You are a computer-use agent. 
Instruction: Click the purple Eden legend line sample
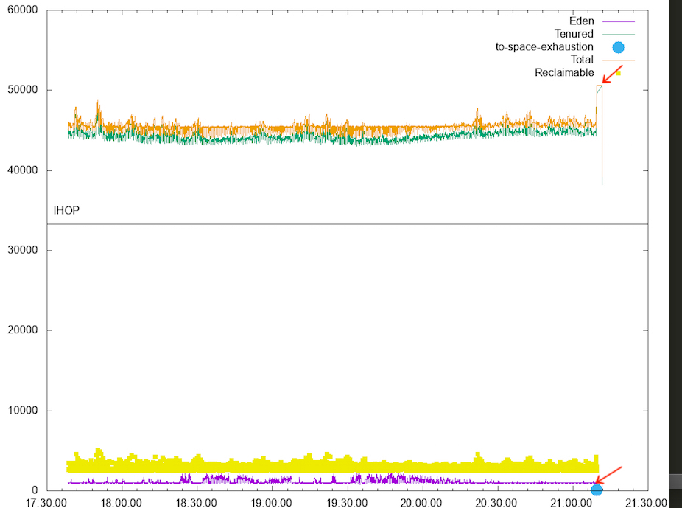619,21
